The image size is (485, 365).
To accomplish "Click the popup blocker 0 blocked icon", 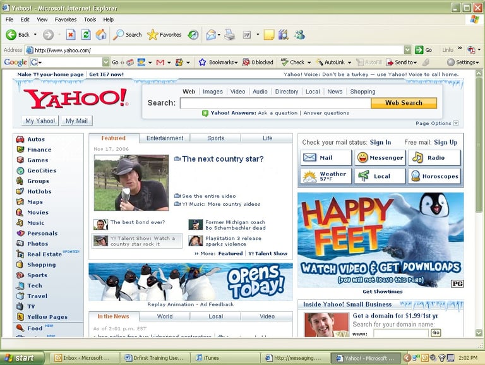I will pyautogui.click(x=246, y=63).
